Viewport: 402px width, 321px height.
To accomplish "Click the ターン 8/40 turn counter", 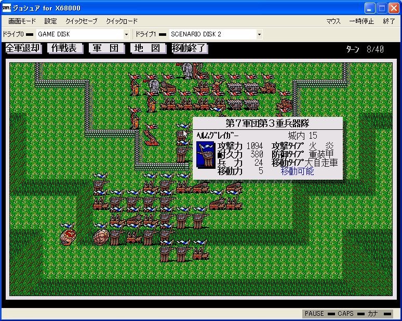I will pyautogui.click(x=365, y=49).
